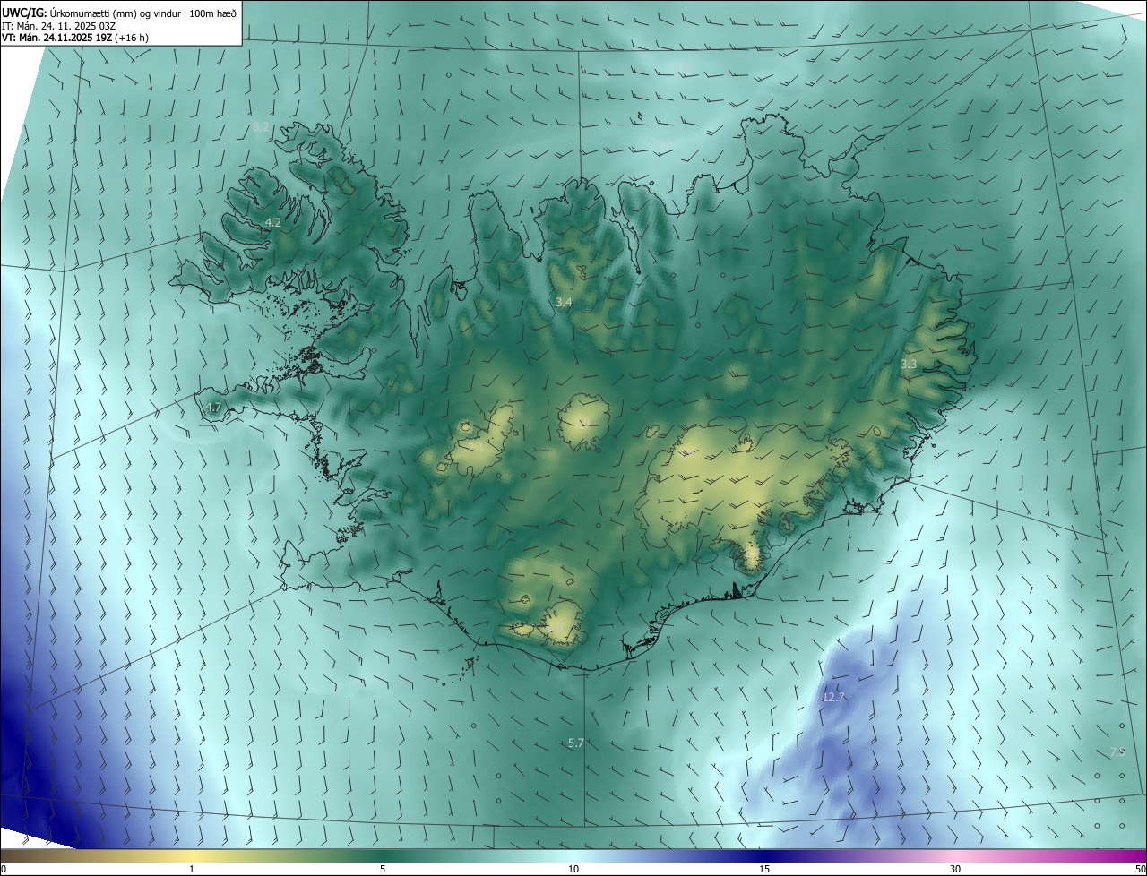The width and height of the screenshot is (1147, 876).
Task: Click the initial time line 'IT: Mán. 24. 11. 2025 03Z'
Action: coord(59,25)
